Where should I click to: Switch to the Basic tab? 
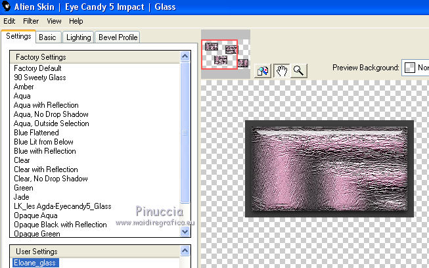(47, 37)
